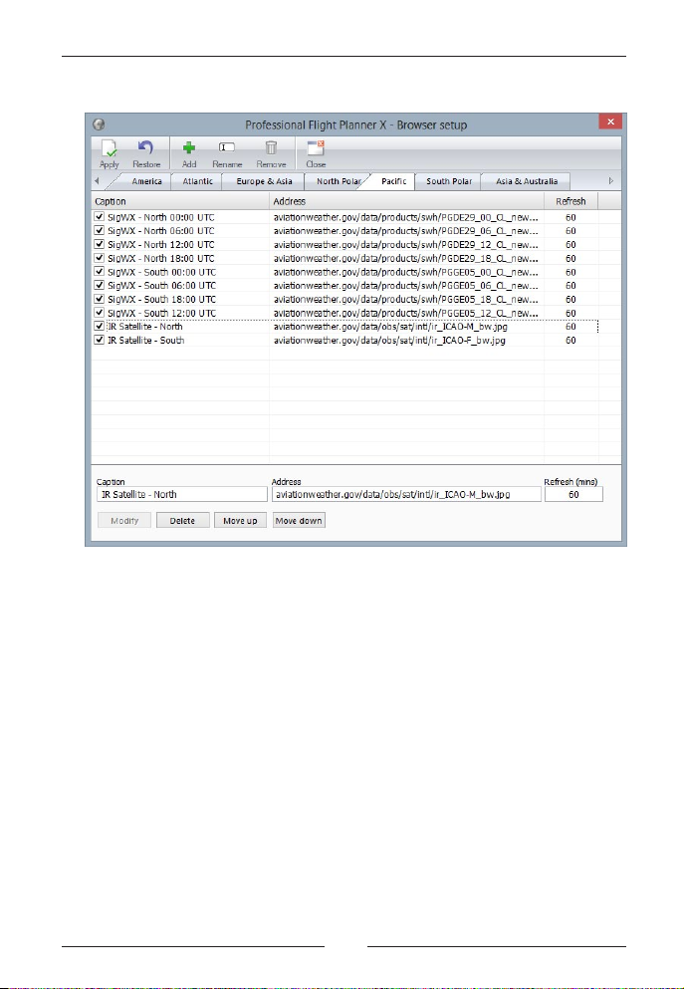The height and width of the screenshot is (989, 684).
Task: Click the Address input field
Action: [406, 494]
